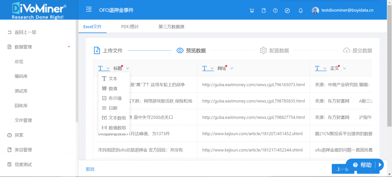The image size is (392, 177).
Task: Select 数值 type option
Action: 114,88
